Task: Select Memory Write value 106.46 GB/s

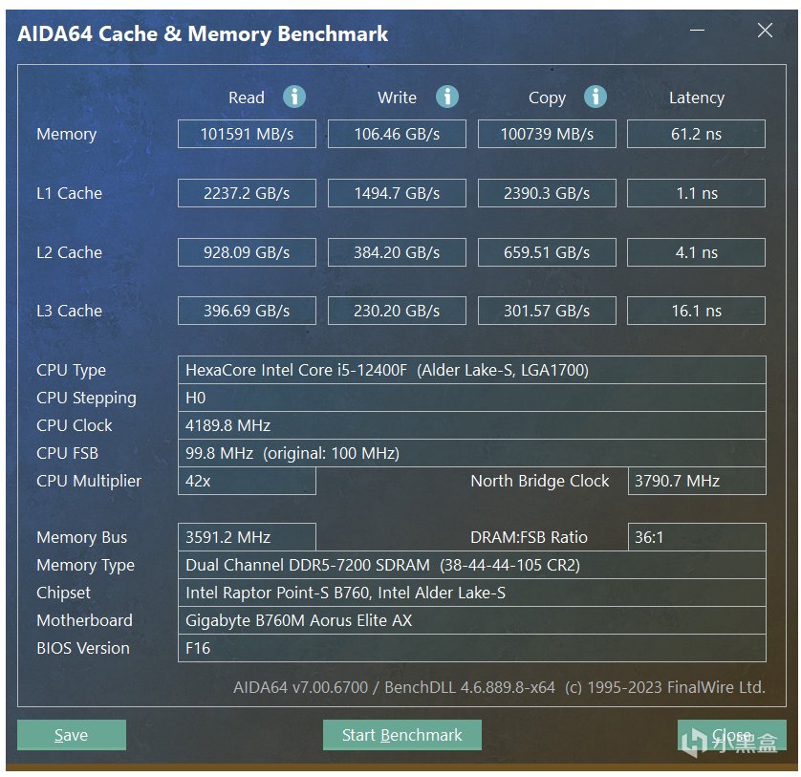Action: pyautogui.click(x=397, y=134)
